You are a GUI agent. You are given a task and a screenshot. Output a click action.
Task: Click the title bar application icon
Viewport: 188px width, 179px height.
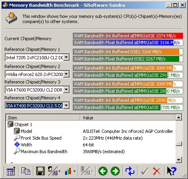[5, 5]
